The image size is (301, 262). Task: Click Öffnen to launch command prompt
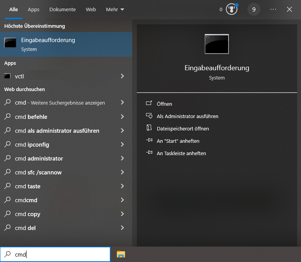coord(164,104)
